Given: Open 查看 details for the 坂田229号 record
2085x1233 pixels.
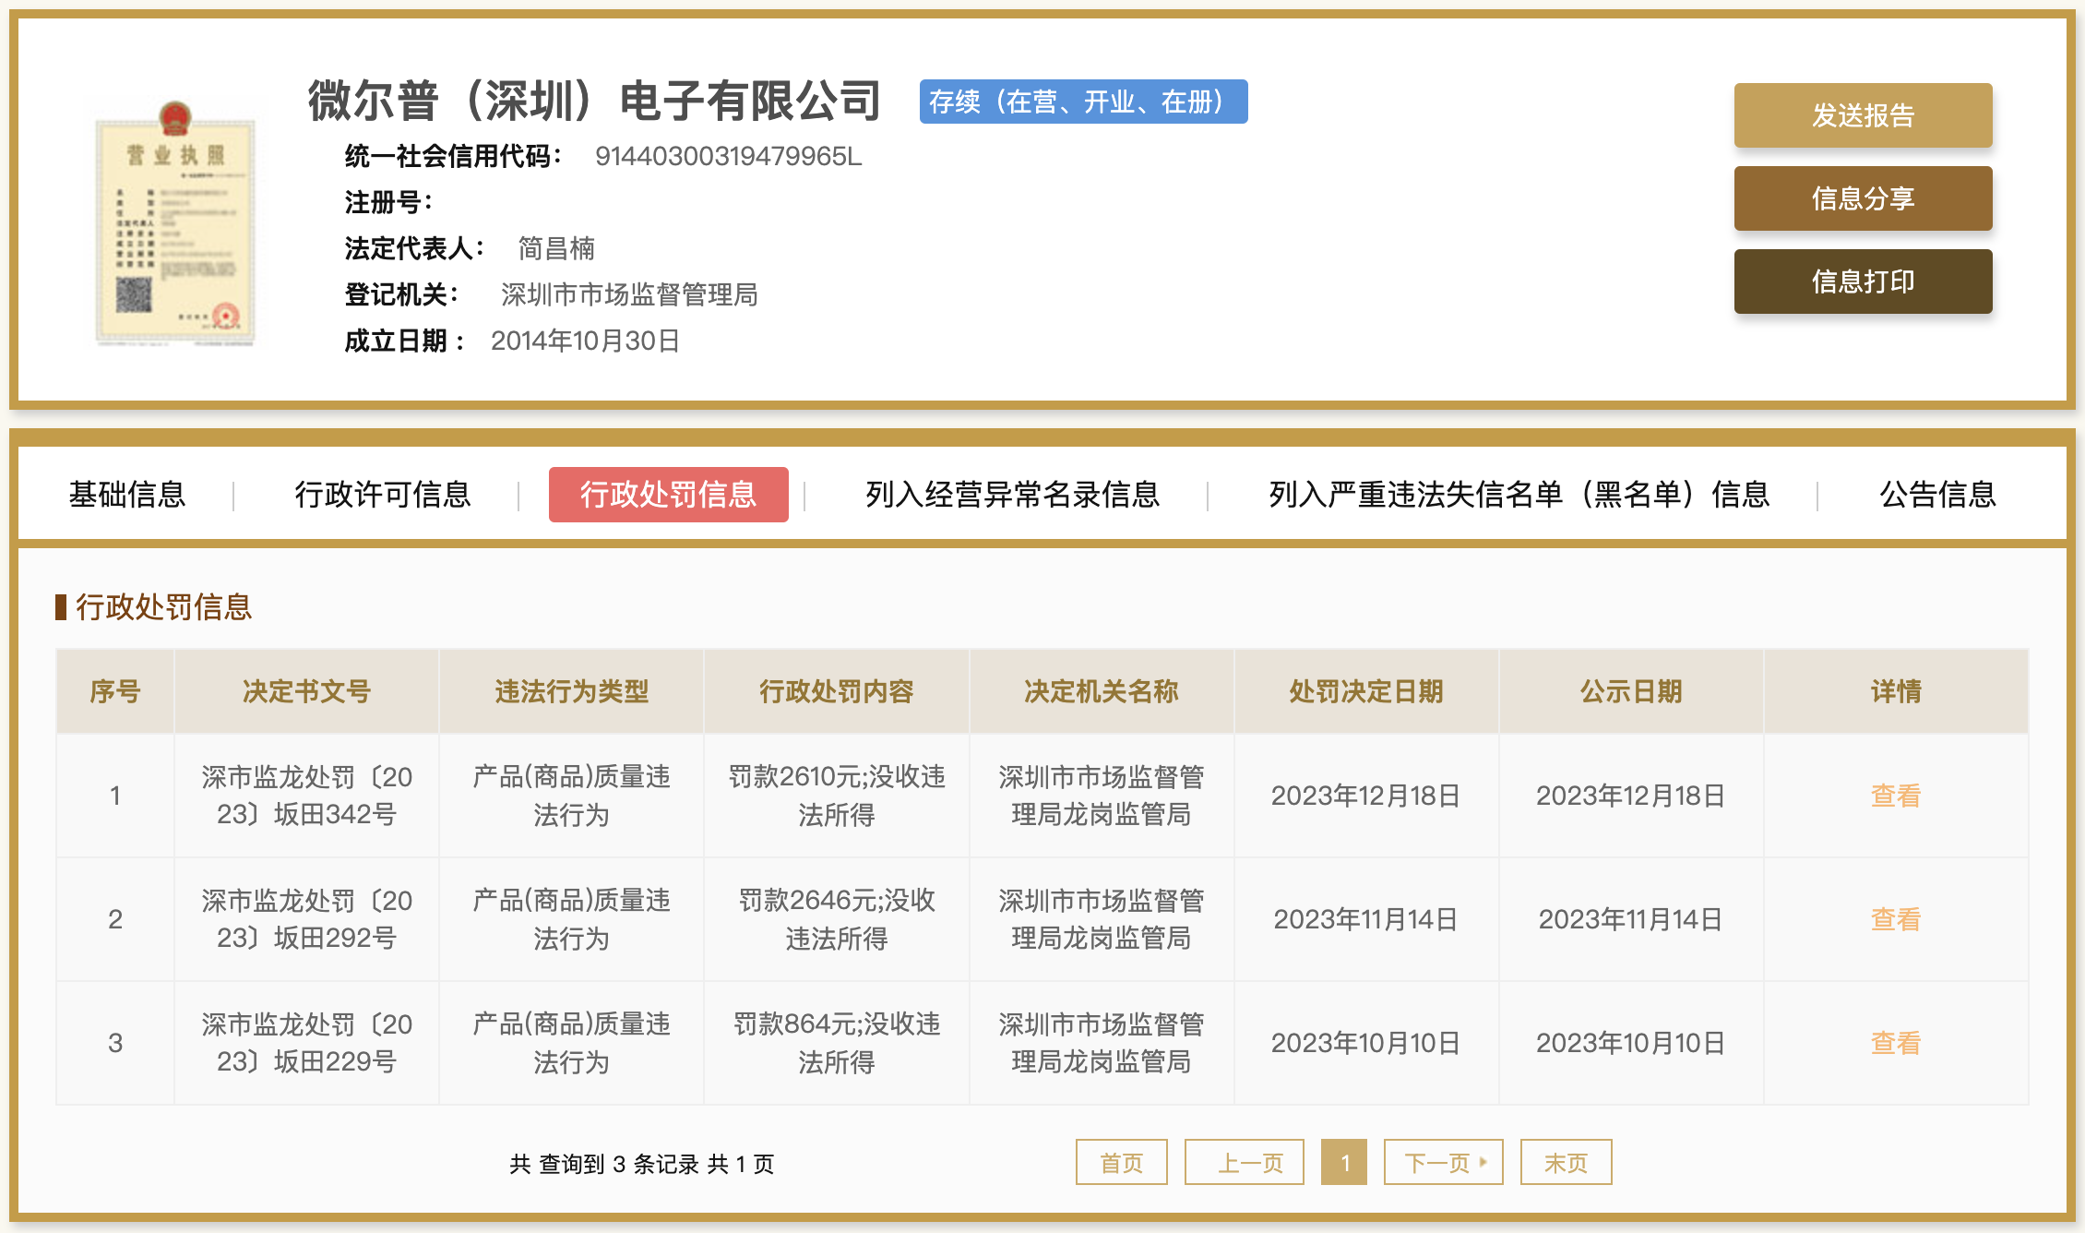Looking at the screenshot, I should click(x=1895, y=1043).
